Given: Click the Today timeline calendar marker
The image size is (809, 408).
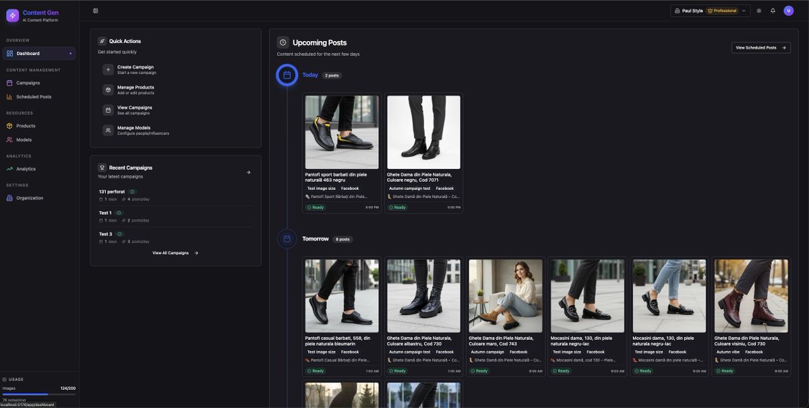Looking at the screenshot, I should point(287,75).
